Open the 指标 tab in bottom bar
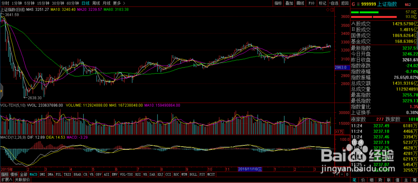This screenshot has width=418, height=183. click(x=5, y=175)
